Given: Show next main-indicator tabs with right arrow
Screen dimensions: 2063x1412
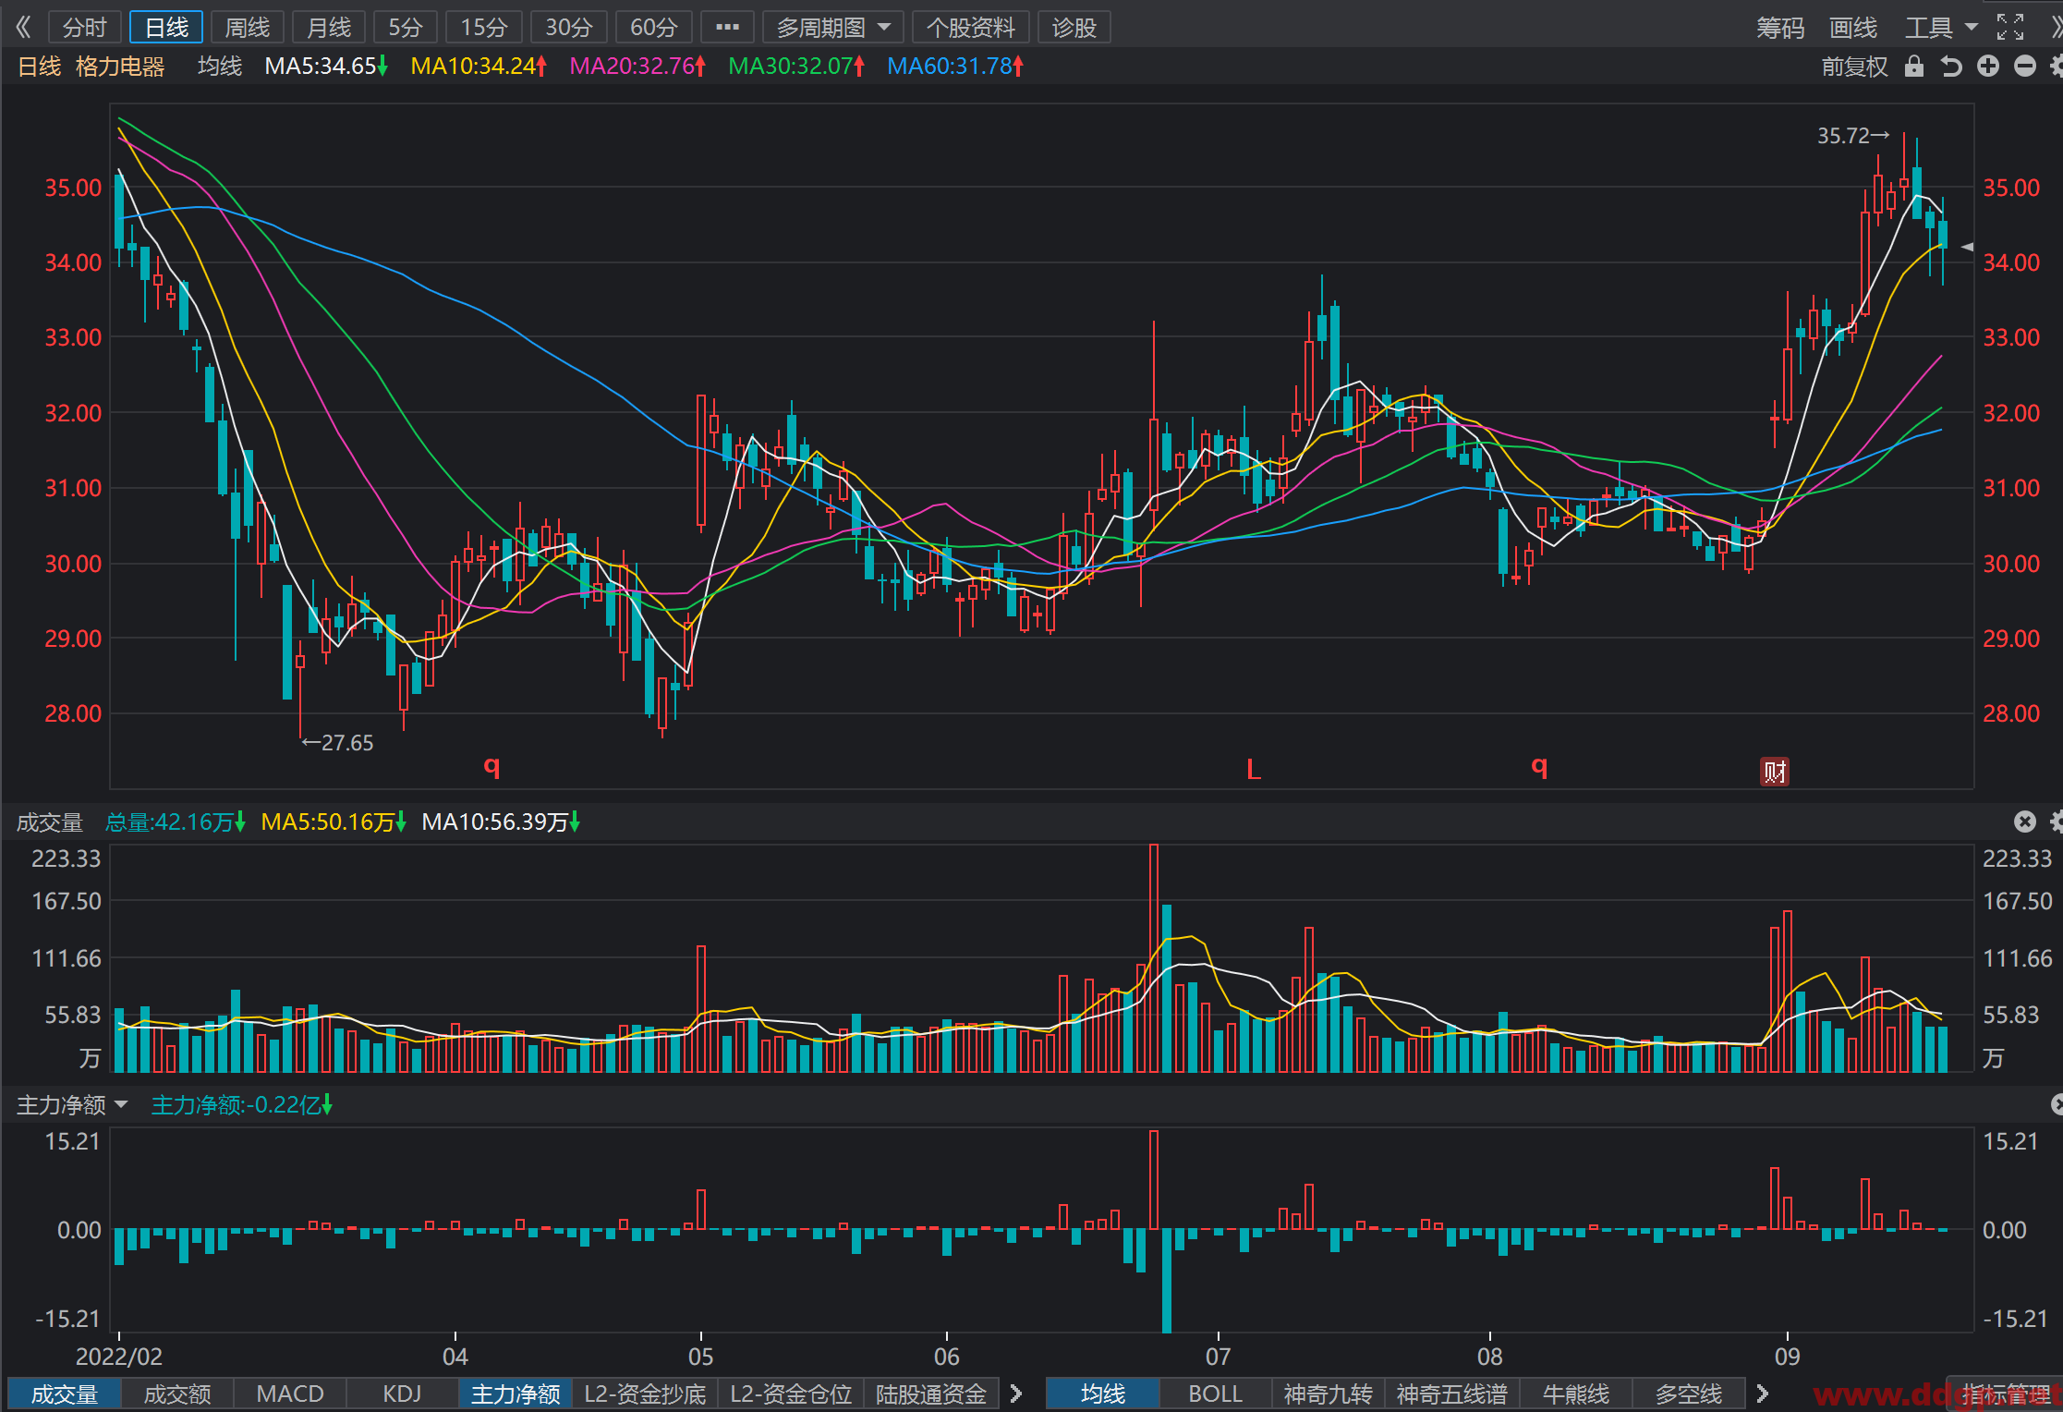Looking at the screenshot, I should [1762, 1394].
